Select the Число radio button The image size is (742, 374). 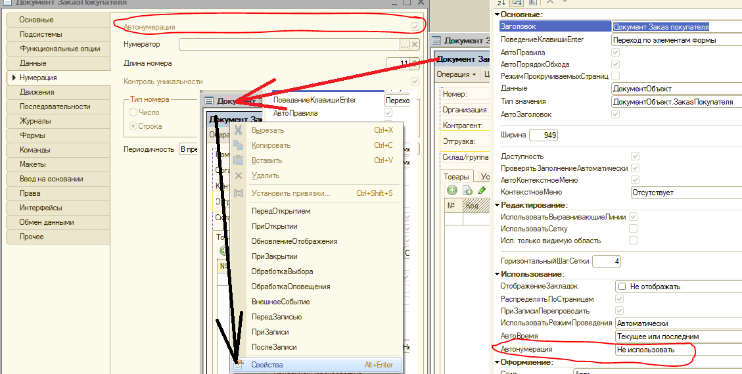(133, 112)
